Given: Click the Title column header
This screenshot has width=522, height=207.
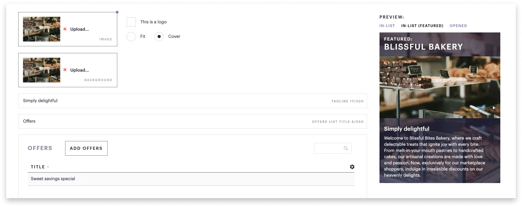Looking at the screenshot, I should point(38,167).
